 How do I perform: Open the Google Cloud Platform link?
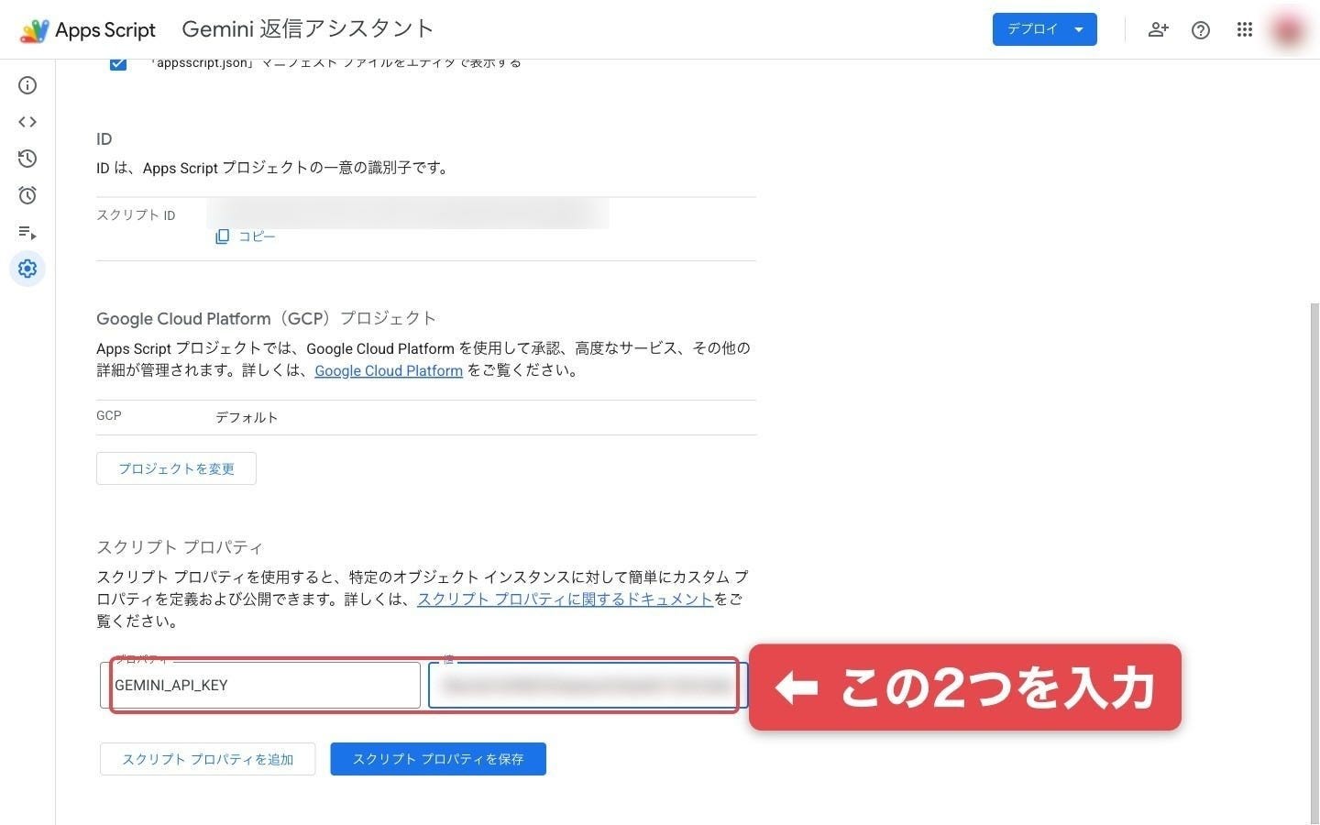pos(389,370)
